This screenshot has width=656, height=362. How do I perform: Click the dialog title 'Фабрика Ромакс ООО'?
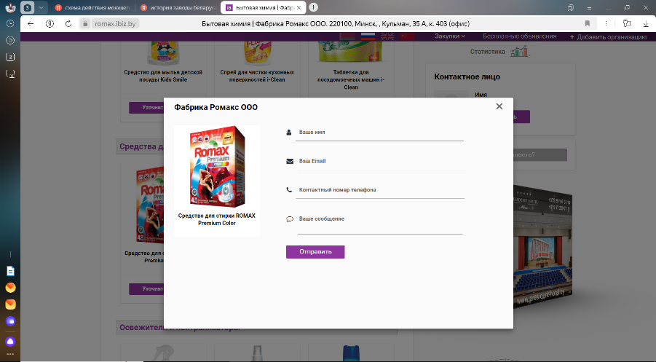pyautogui.click(x=216, y=107)
